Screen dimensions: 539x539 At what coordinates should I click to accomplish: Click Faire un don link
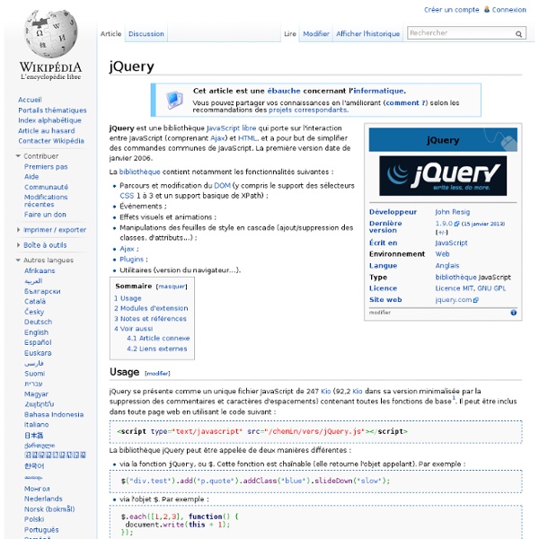click(45, 215)
